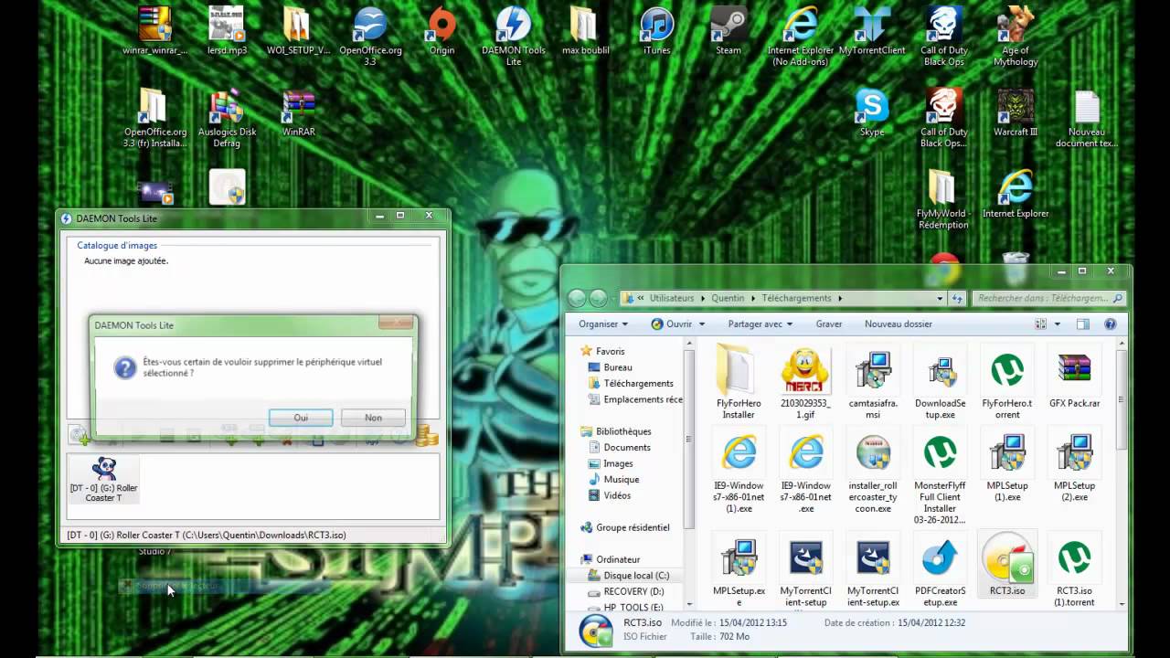The height and width of the screenshot is (658, 1170).
Task: Launch Skype from the desktop
Action: click(872, 112)
